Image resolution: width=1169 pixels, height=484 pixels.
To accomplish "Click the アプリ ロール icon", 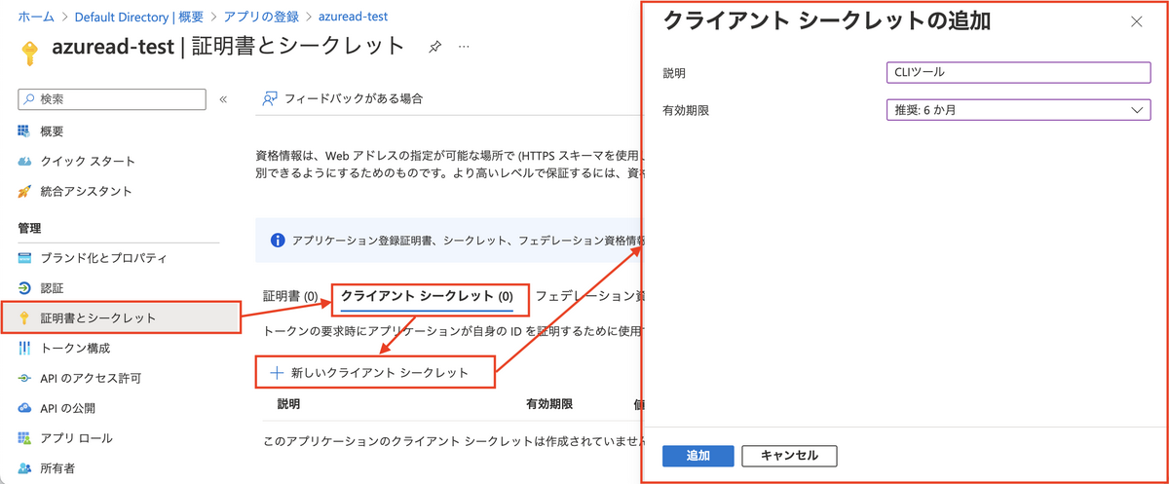I will point(24,438).
